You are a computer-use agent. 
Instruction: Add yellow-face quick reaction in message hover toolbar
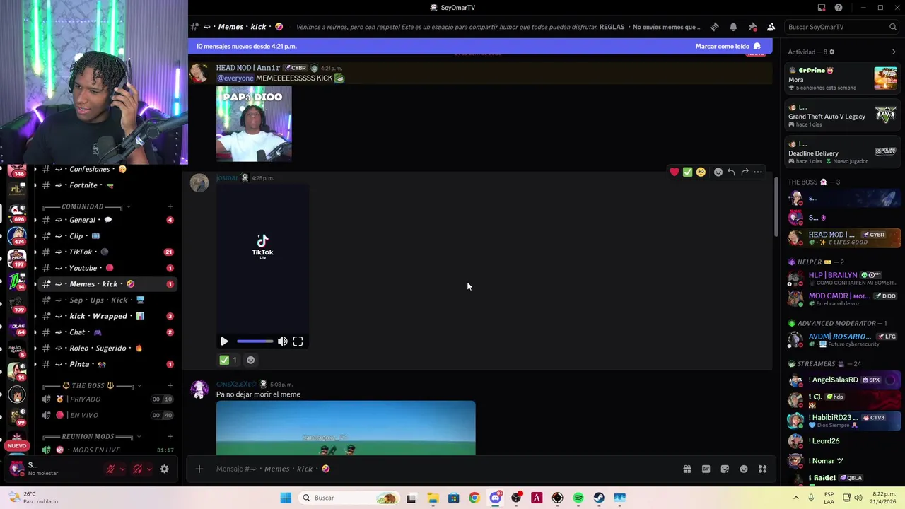[701, 172]
